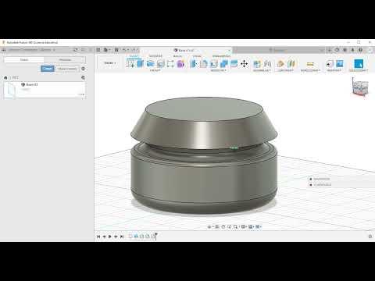Viewport: 375px width, 281px height.
Task: Open the viewports layout icon
Action: pyautogui.click(x=258, y=227)
